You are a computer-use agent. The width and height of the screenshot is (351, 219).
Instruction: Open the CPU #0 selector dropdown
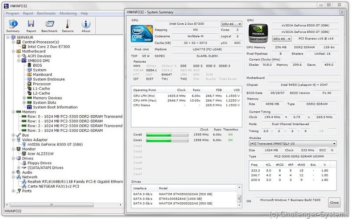pyautogui.click(x=232, y=24)
